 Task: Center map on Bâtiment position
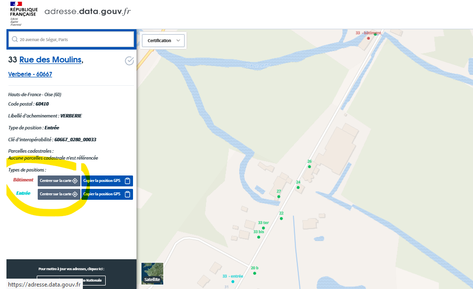(59, 181)
